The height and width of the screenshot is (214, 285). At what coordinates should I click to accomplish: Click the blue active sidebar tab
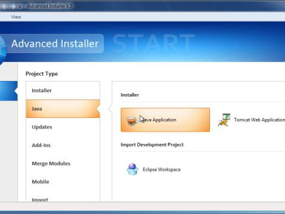pos(9,91)
